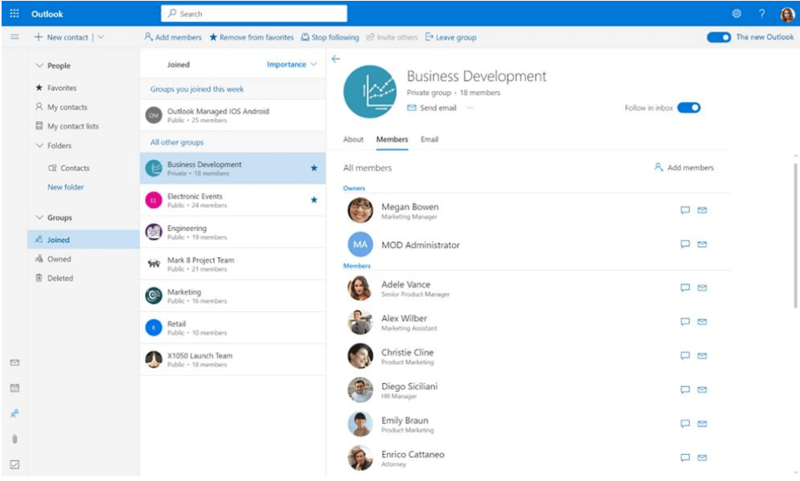This screenshot has width=800, height=481.
Task: Send email to Megan Bowen via envelope icon
Action: 702,210
